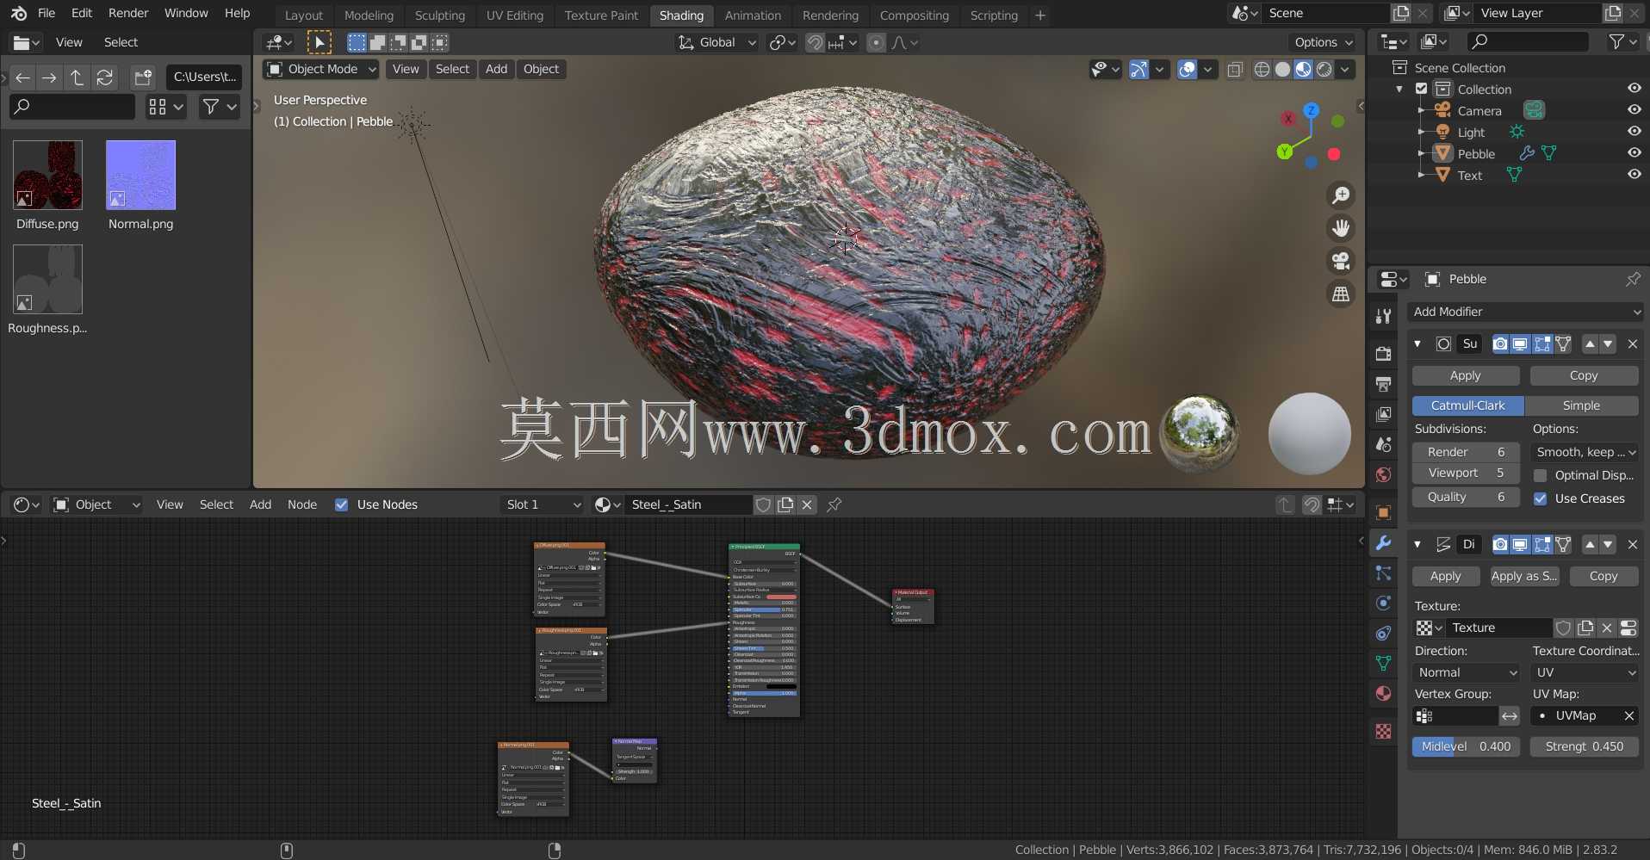Click the Strength 0.450 slider
Viewport: 1650px width, 860px height.
[1584, 746]
